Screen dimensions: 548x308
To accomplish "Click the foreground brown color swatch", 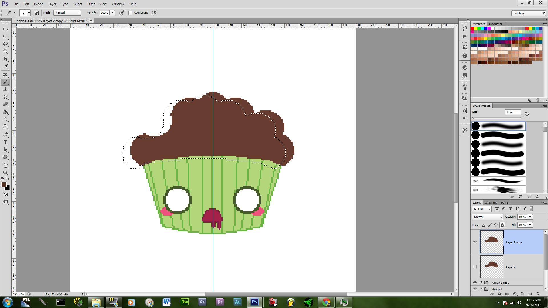I will [4, 185].
